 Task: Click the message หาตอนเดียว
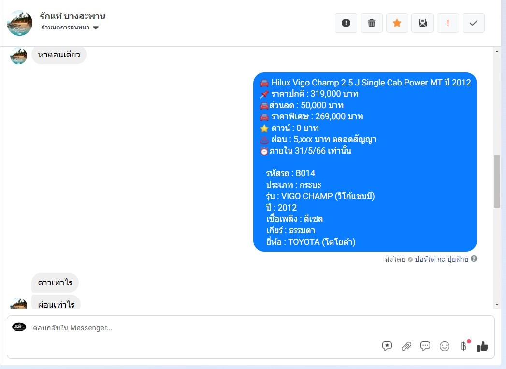(x=59, y=55)
